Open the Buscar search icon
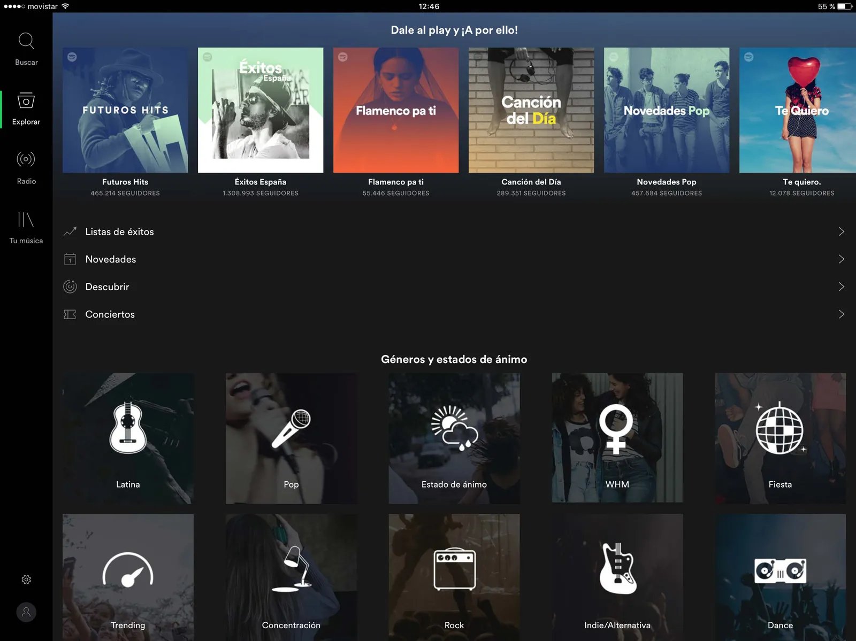This screenshot has width=856, height=641. click(x=26, y=41)
